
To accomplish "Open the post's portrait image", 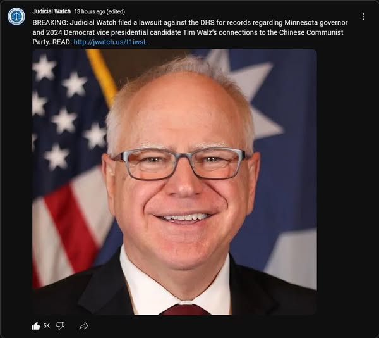I will 174,182.
